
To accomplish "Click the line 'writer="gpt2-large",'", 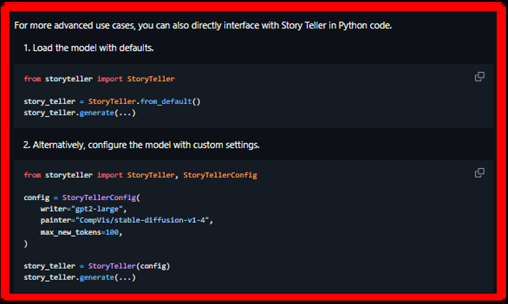I will point(84,209).
